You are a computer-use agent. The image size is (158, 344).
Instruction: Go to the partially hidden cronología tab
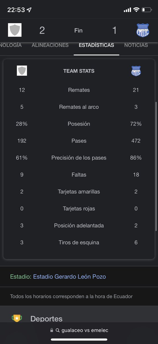pos(11,45)
